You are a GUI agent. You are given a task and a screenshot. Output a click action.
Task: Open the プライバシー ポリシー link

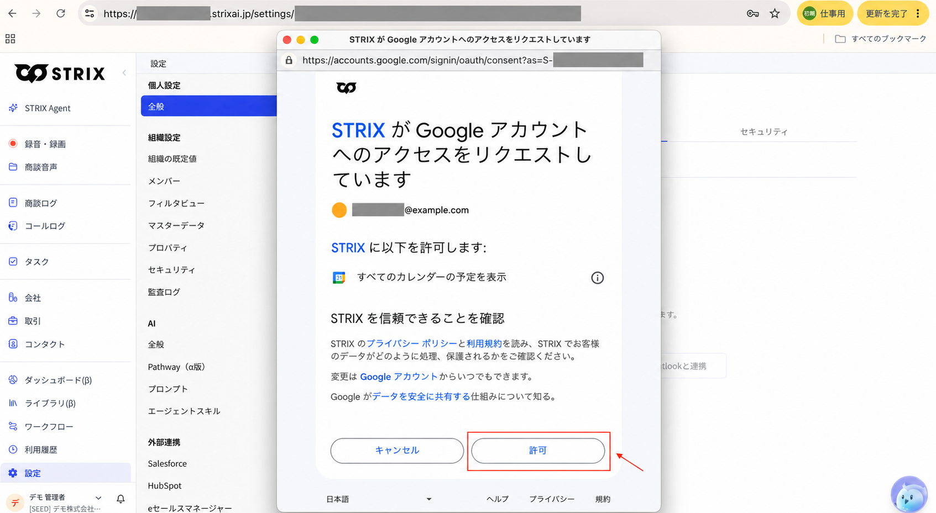pyautogui.click(x=412, y=343)
